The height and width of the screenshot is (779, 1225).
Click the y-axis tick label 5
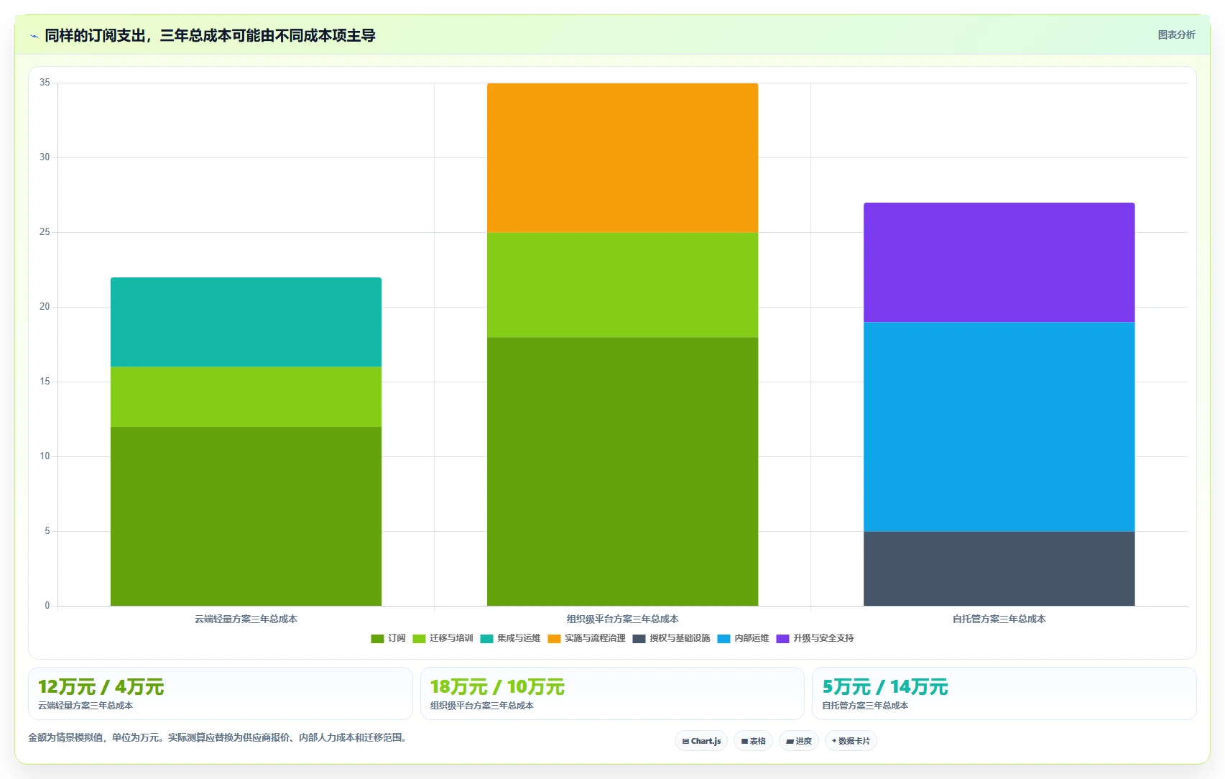tap(47, 531)
